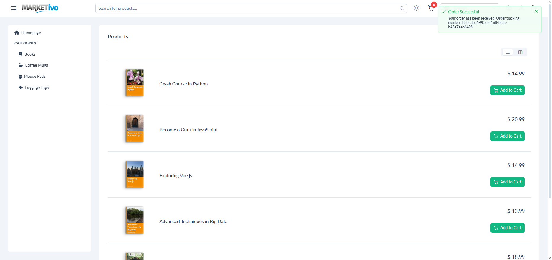Add Crash Course in Python to cart
The width and height of the screenshot is (552, 260).
(x=508, y=90)
